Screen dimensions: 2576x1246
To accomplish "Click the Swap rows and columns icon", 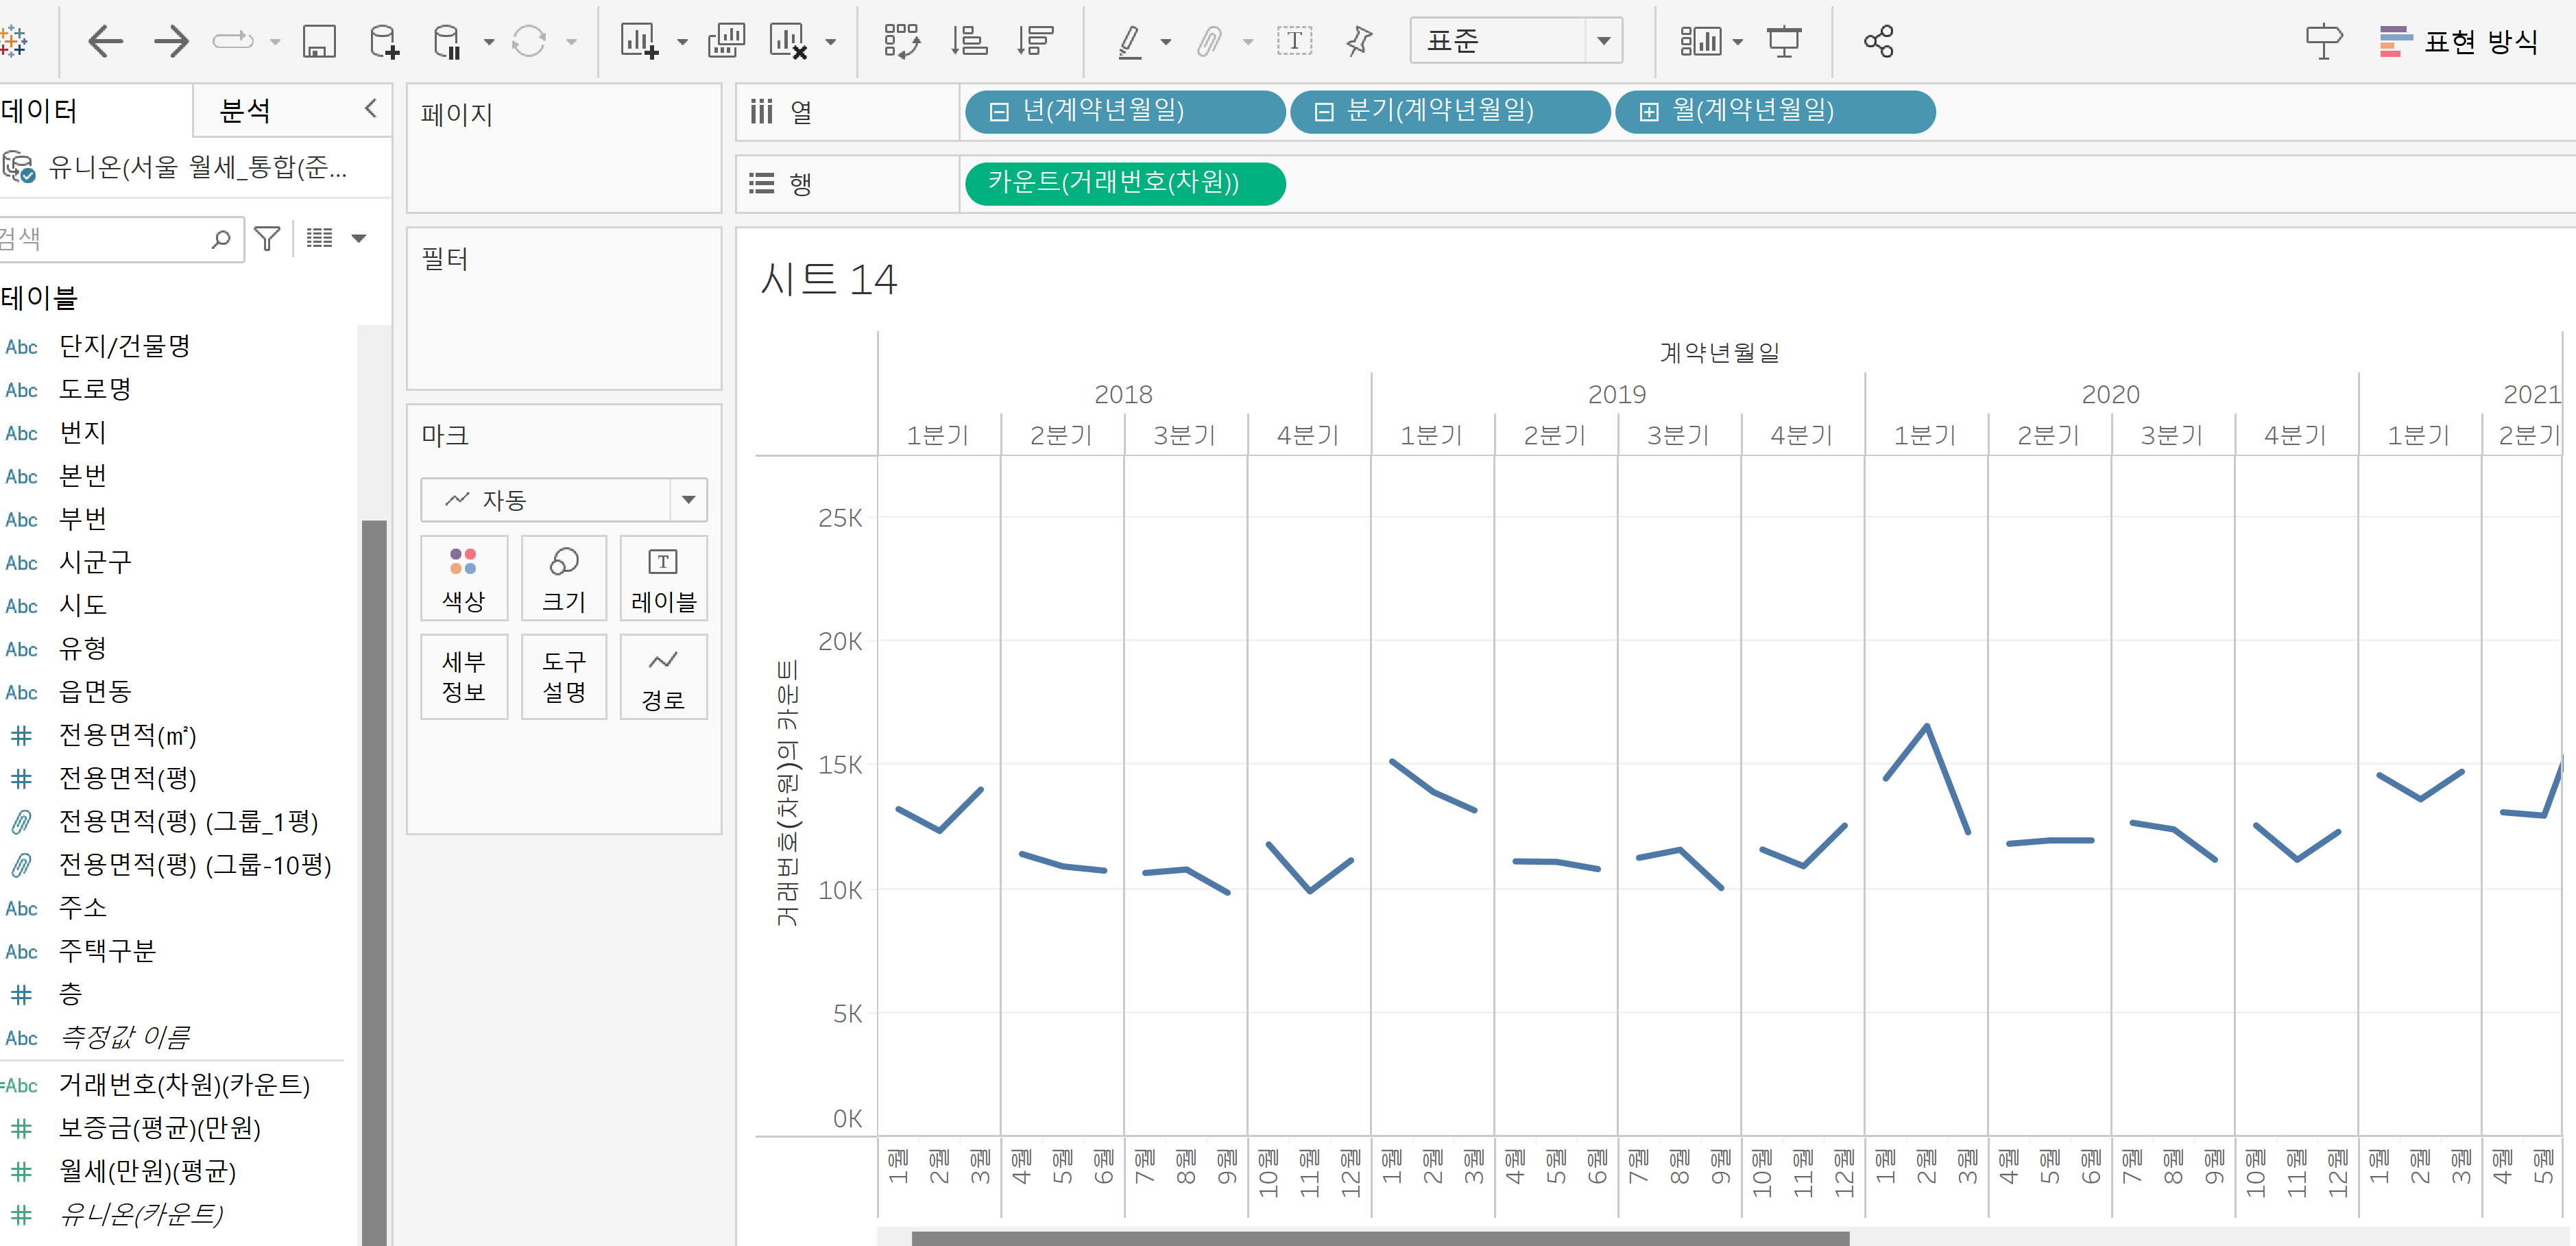I will point(901,41).
